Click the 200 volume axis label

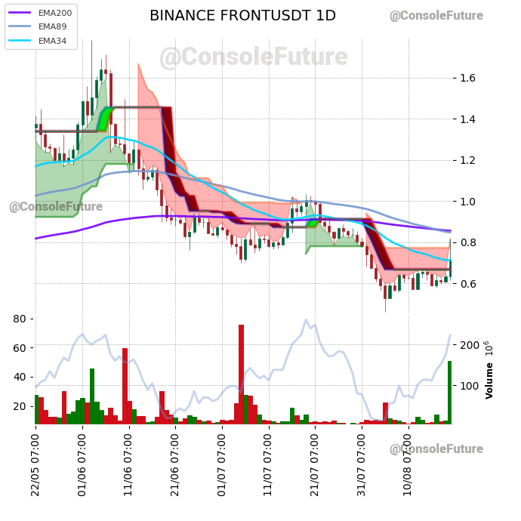pyautogui.click(x=470, y=346)
